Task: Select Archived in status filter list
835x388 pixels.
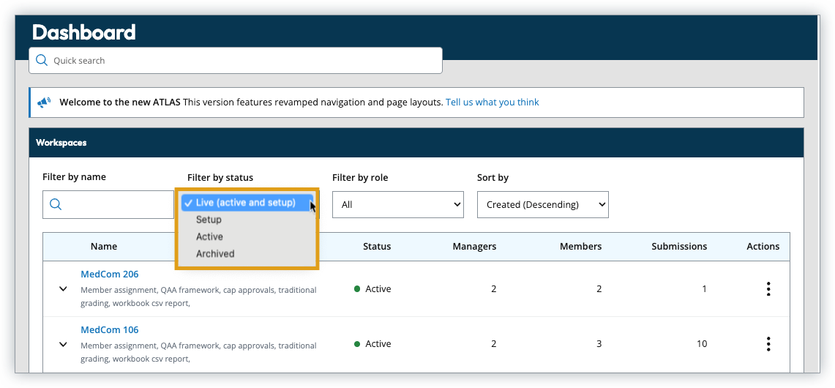Action: (215, 254)
